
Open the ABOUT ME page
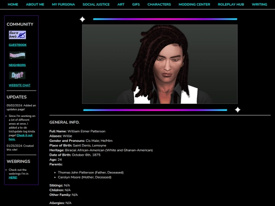tap(35, 5)
